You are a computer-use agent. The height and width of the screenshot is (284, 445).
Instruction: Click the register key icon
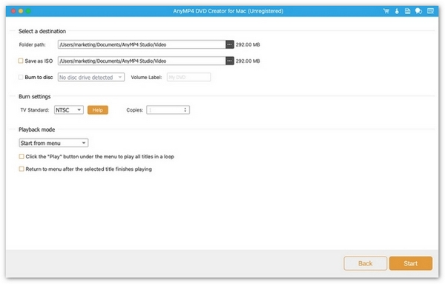397,11
